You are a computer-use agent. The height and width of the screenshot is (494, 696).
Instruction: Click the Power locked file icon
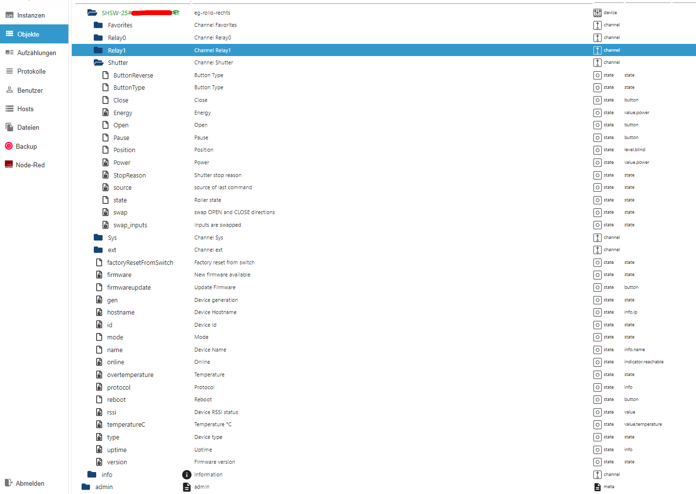tap(105, 162)
